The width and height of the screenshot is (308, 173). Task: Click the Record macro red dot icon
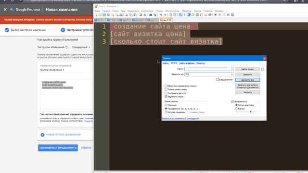tap(216, 15)
